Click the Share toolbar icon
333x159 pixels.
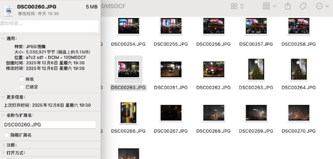click(x=288, y=6)
